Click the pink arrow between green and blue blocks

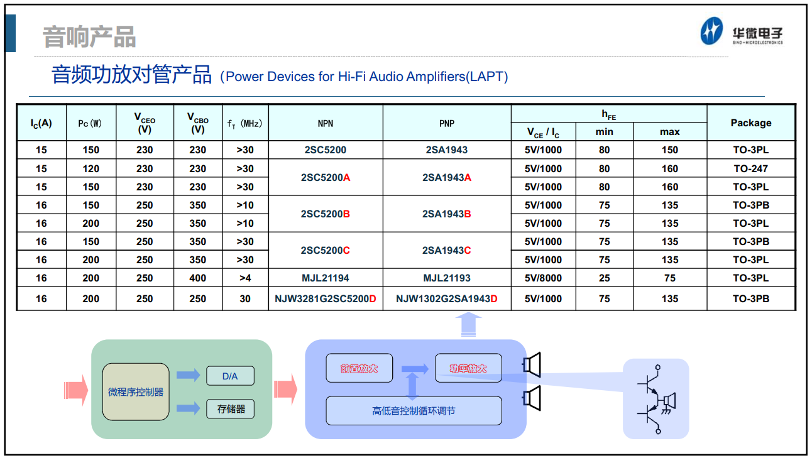point(286,390)
